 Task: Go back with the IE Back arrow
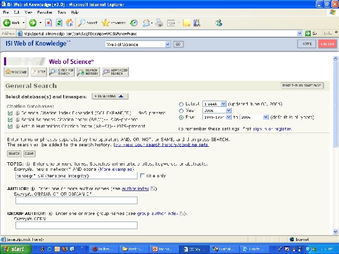click(x=11, y=23)
